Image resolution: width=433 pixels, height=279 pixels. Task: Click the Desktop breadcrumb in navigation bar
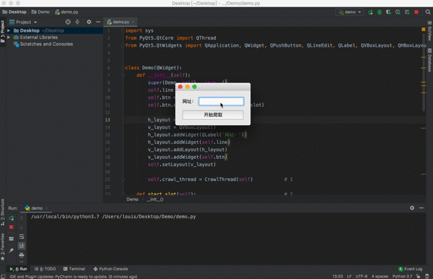pyautogui.click(x=14, y=12)
